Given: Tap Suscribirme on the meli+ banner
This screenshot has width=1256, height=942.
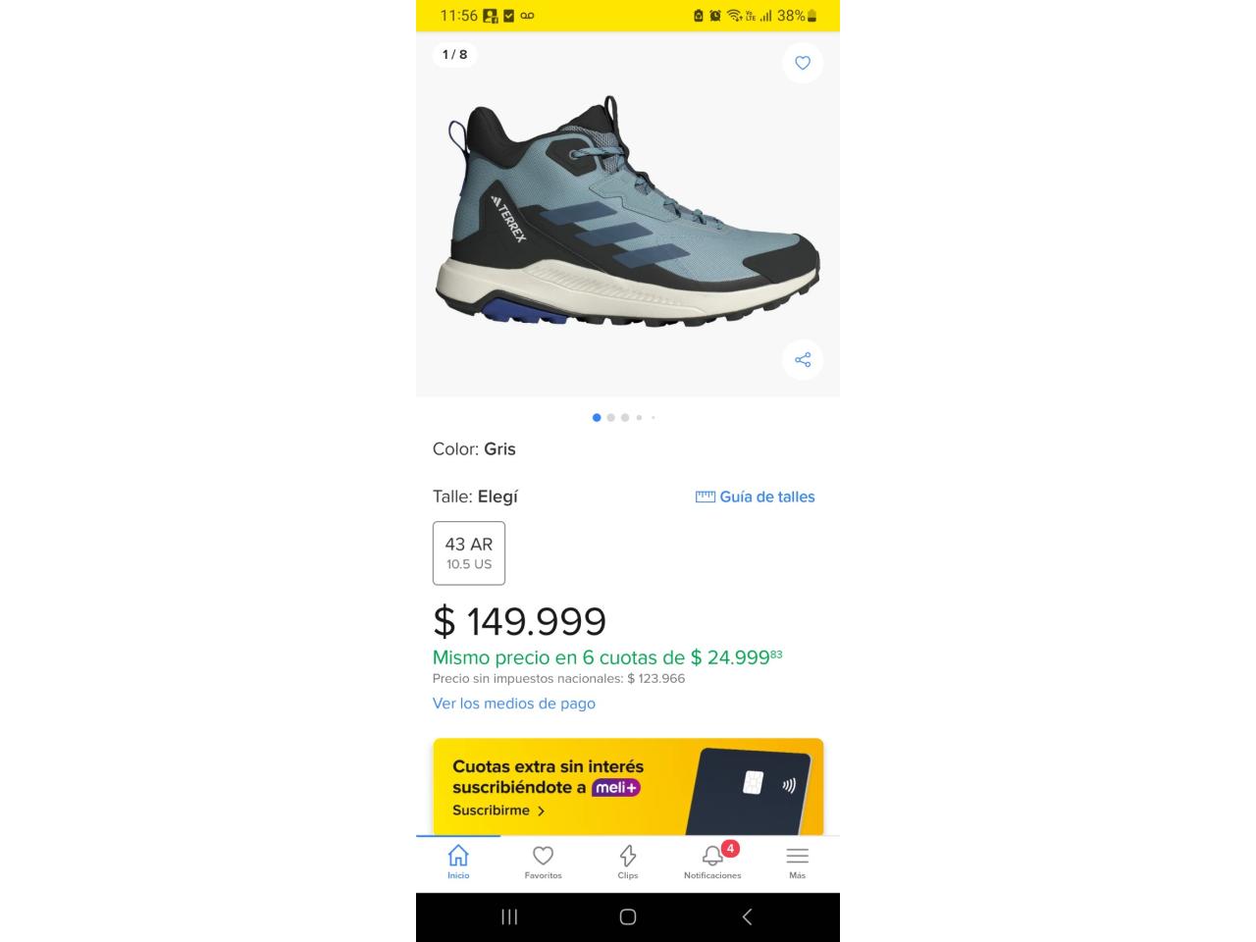Looking at the screenshot, I should (x=491, y=811).
